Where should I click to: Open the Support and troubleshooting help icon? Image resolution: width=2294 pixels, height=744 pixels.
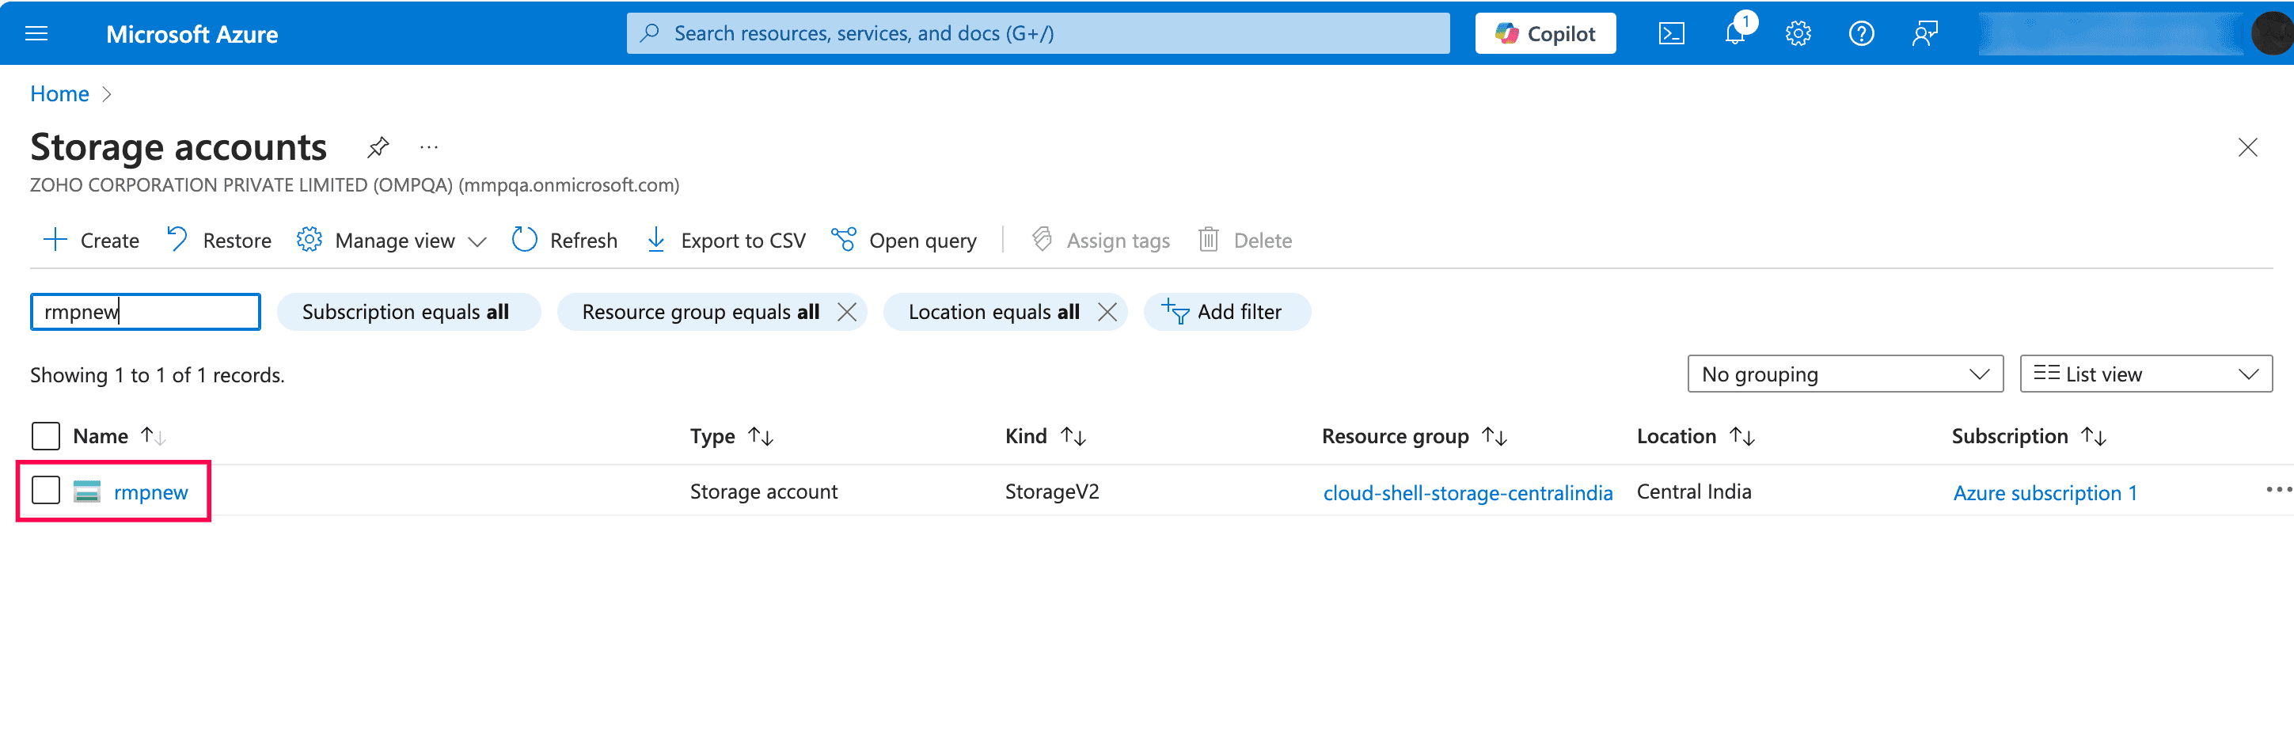tap(1860, 34)
